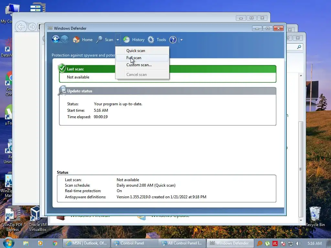Click the network tray icon
331x248 pixels.
coord(291,243)
